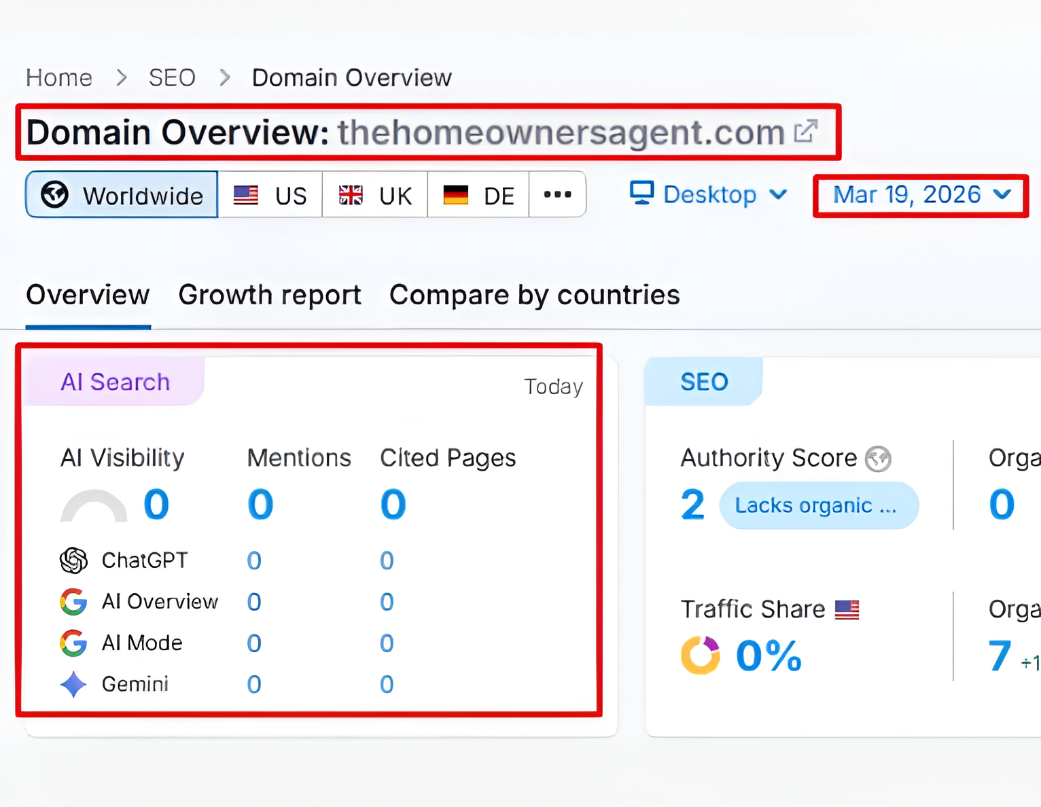
Task: Click the US flag icon
Action: pos(245,196)
